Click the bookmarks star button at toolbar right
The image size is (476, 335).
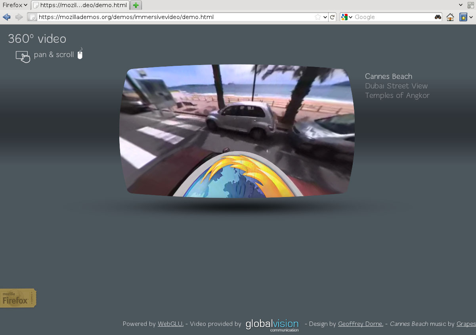463,17
